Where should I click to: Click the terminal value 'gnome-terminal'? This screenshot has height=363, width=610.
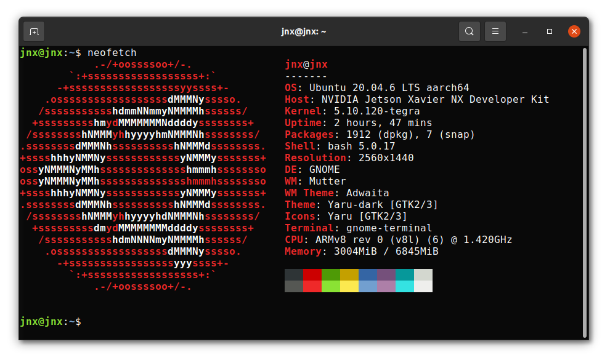pyautogui.click(x=389, y=228)
